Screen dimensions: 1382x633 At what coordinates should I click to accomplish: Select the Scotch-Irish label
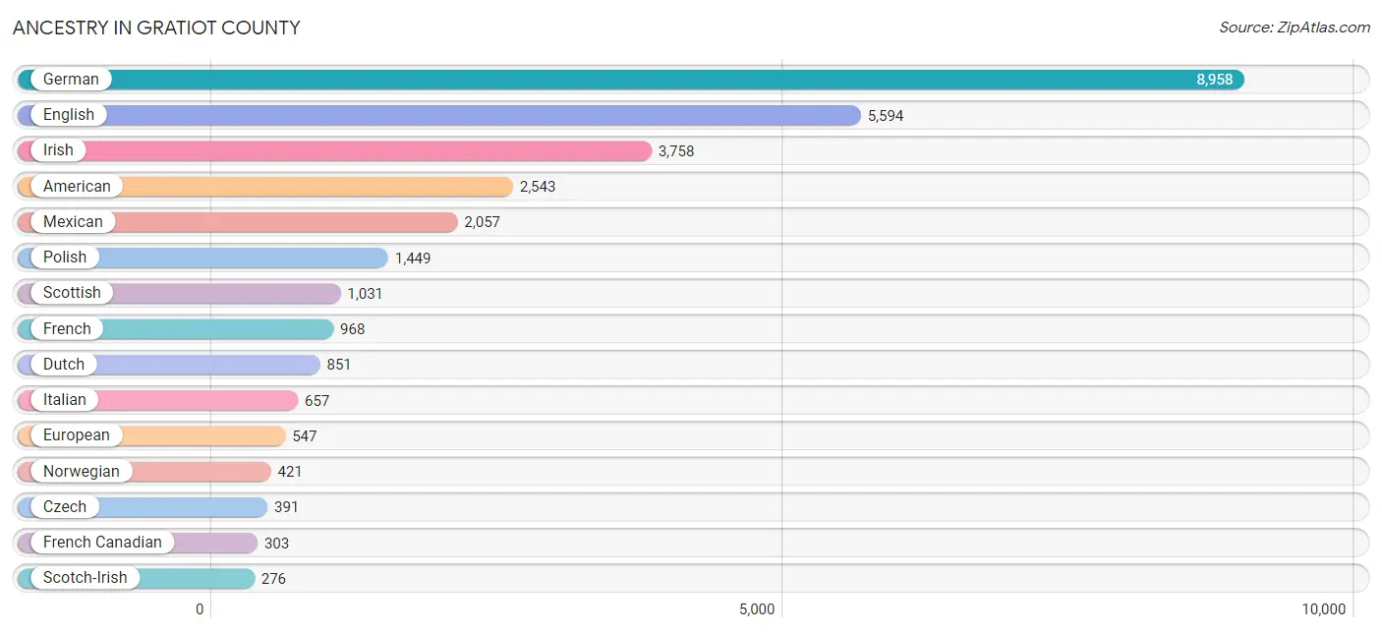click(86, 578)
